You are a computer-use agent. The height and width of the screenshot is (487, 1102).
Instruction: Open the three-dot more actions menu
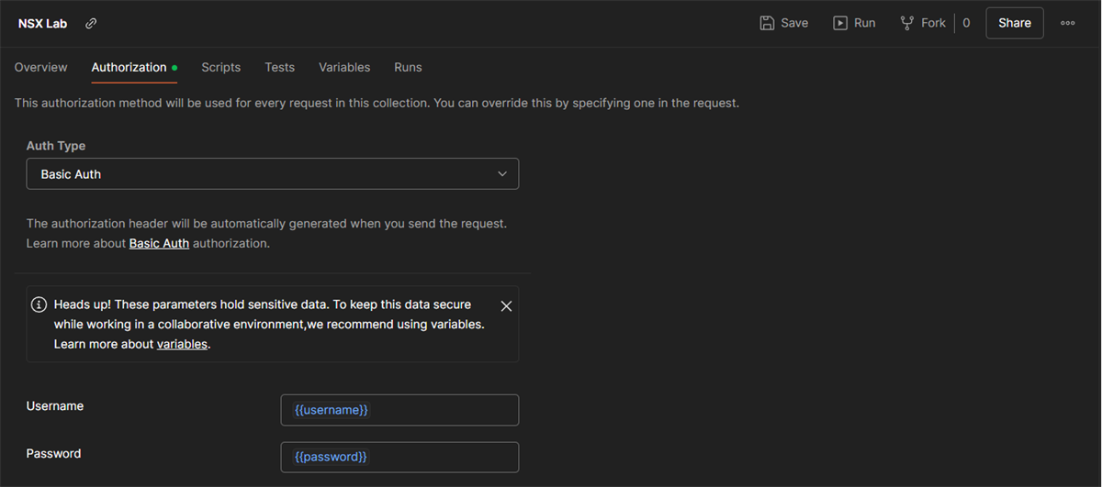click(1068, 23)
